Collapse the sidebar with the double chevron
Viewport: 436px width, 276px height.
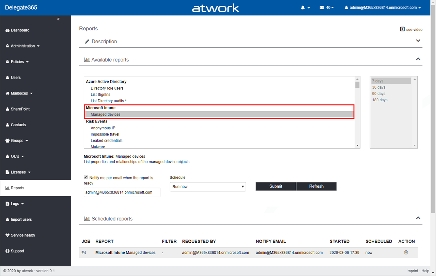pos(59,19)
